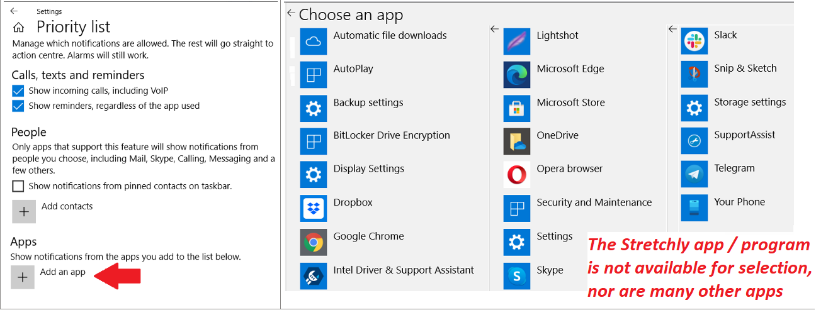This screenshot has width=816, height=310.
Task: Pick the Security and Maintenance icon
Action: [x=517, y=208]
